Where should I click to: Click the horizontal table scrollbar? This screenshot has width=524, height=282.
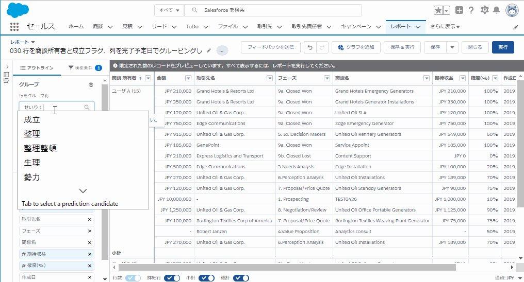click(287, 267)
